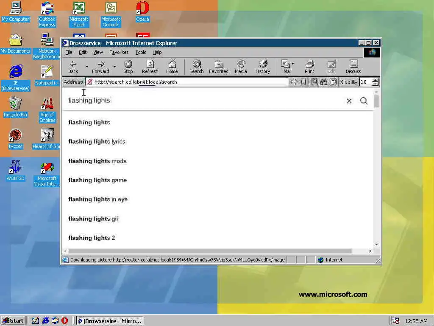Click the address bar URL field
The image size is (434, 326).
click(187, 82)
